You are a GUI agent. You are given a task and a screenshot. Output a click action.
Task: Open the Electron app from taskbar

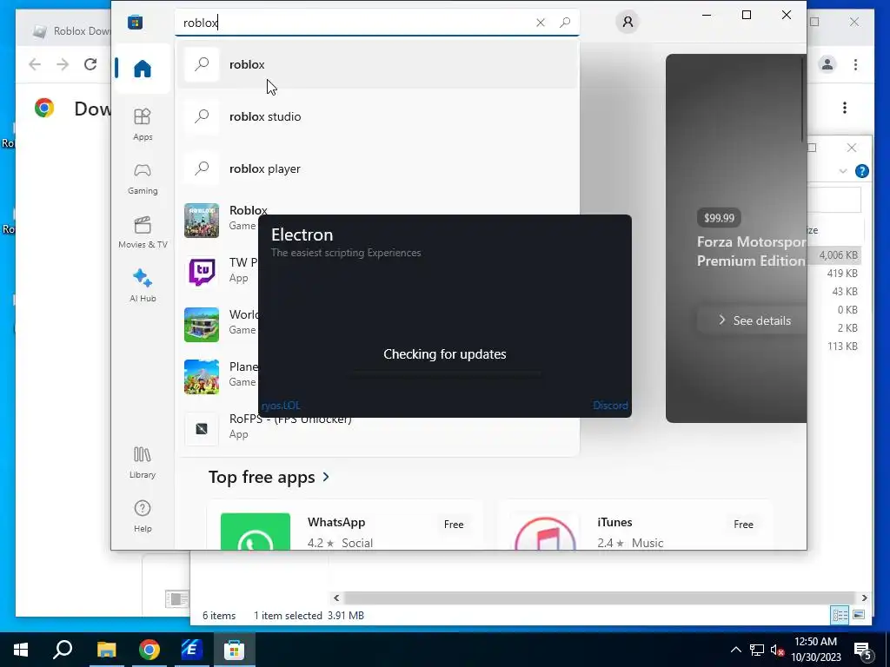pos(192,650)
